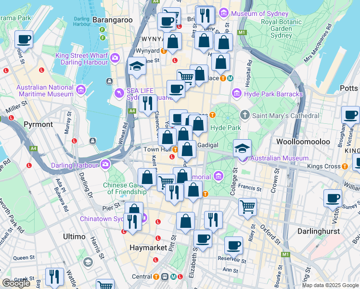Open the cafe marker above Wynyard near Barangaroo
The image size is (360, 289).
(x=167, y=23)
